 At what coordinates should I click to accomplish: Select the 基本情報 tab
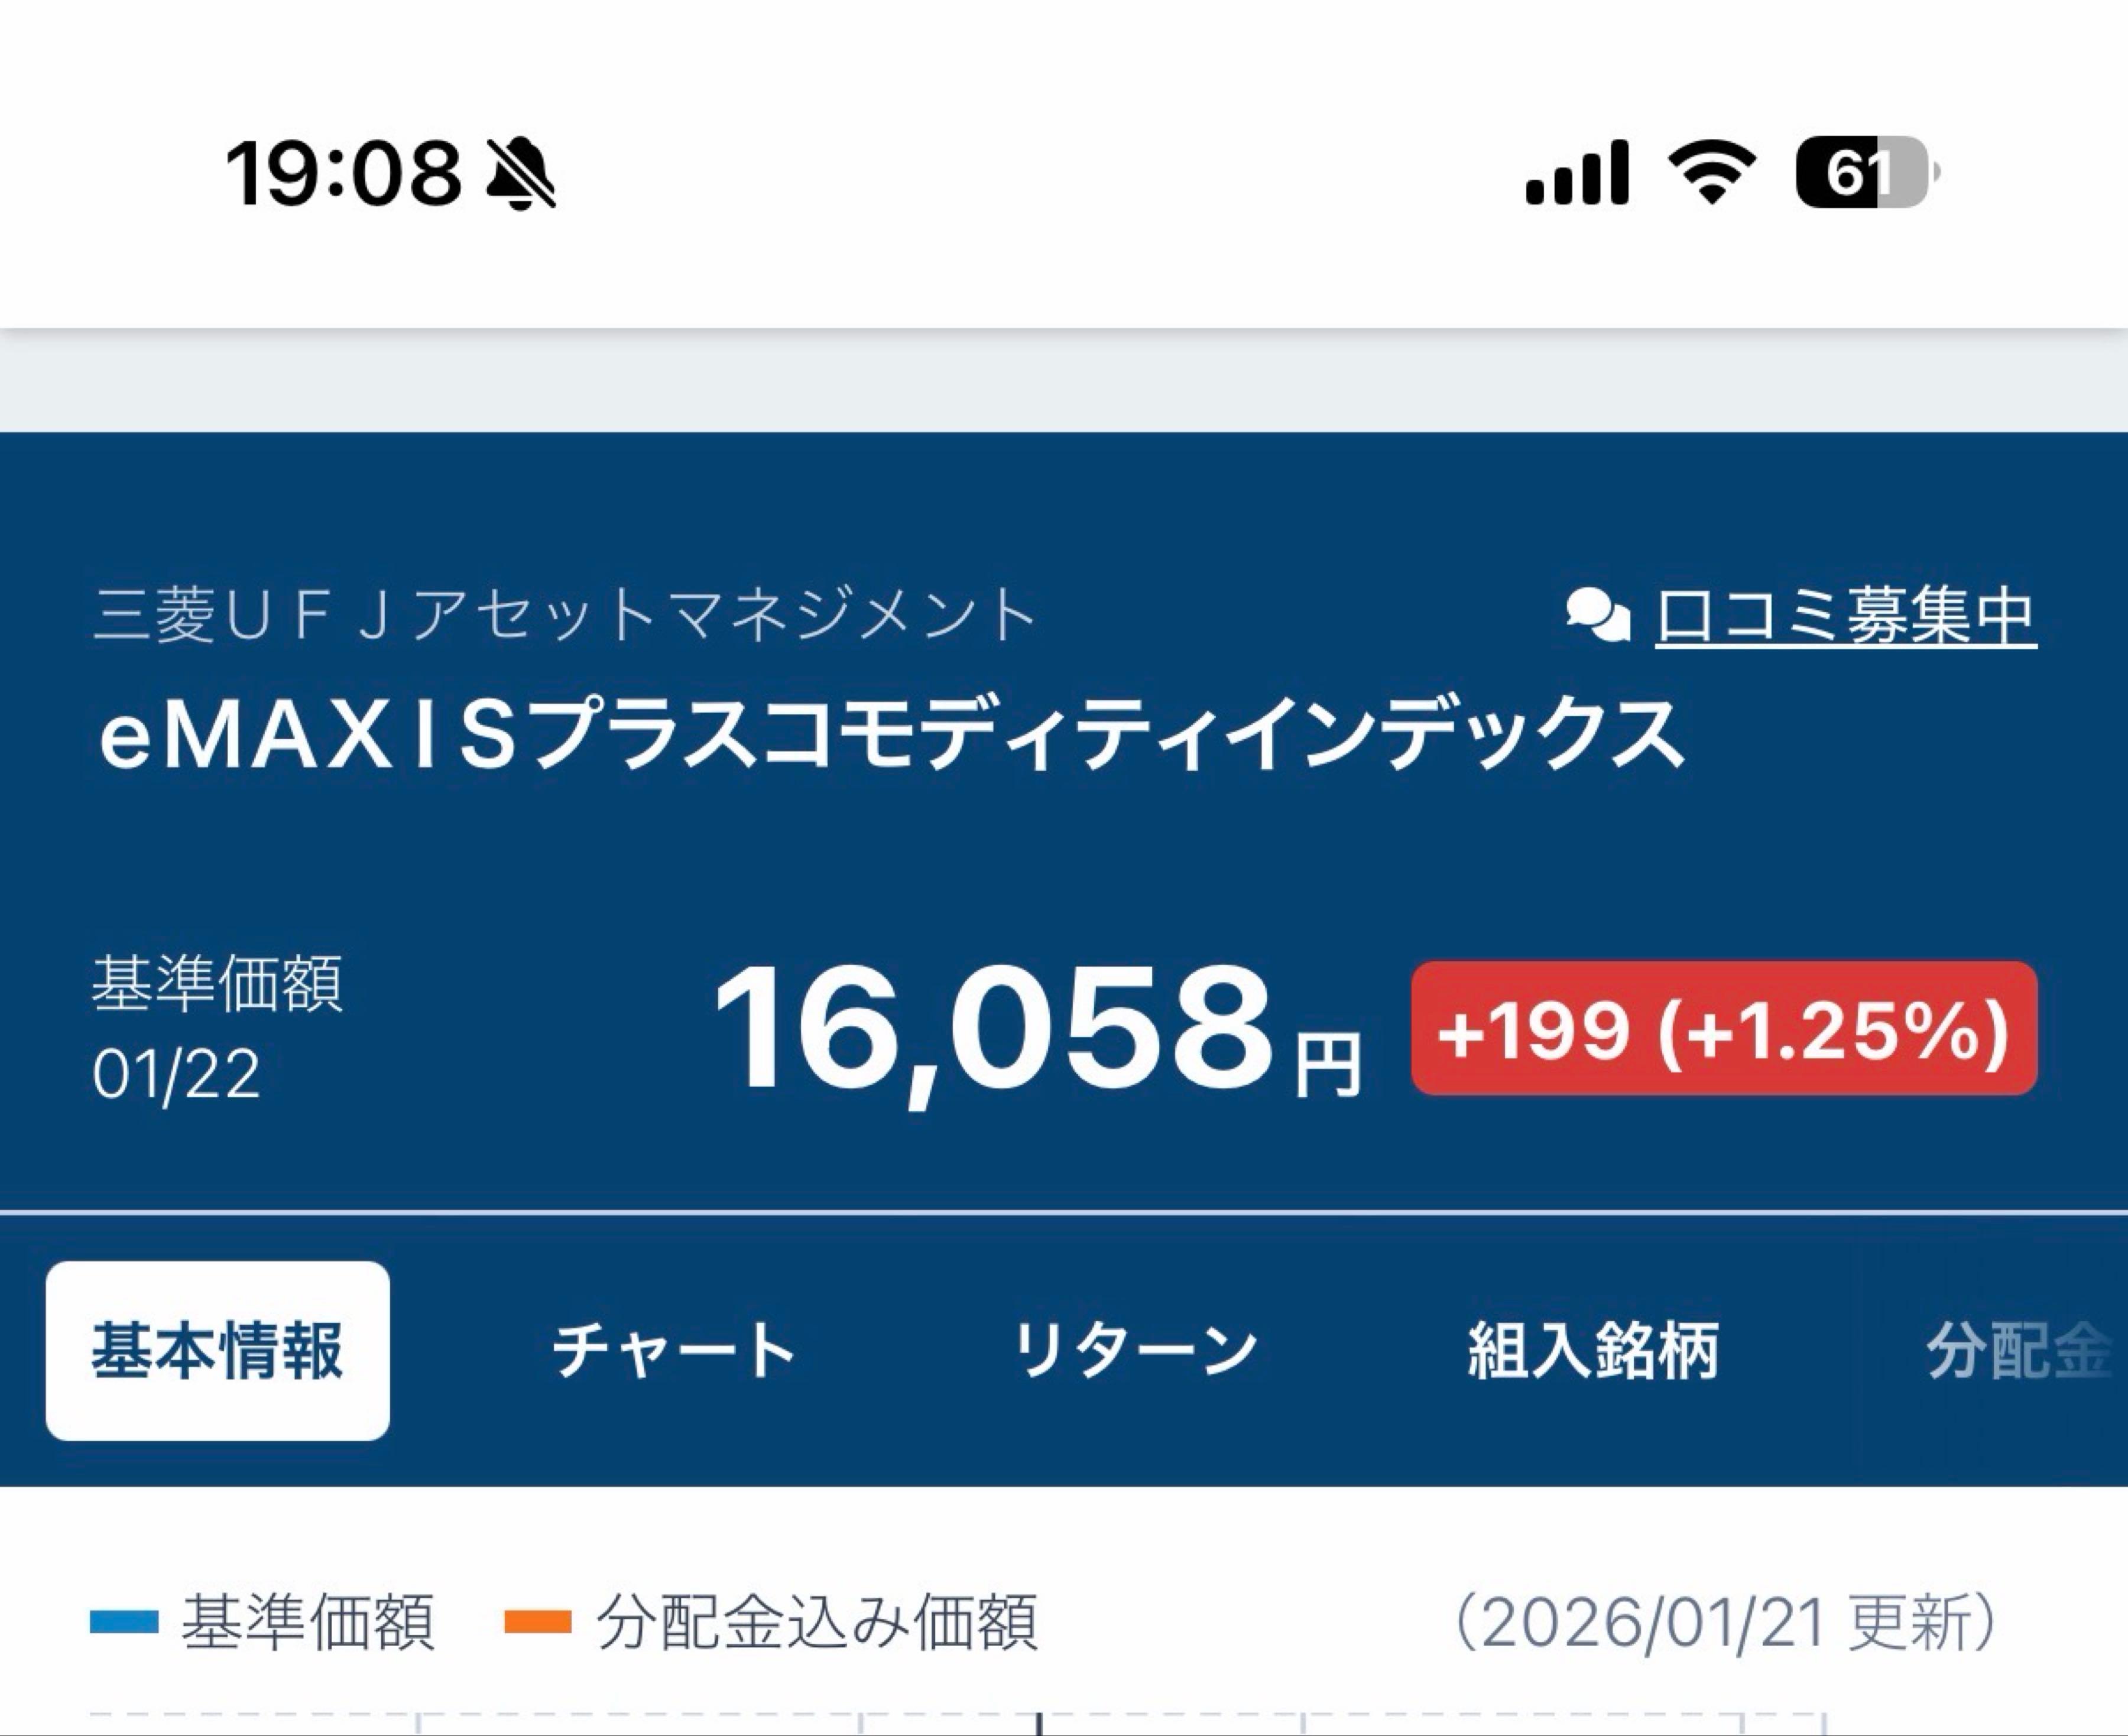click(x=216, y=1349)
